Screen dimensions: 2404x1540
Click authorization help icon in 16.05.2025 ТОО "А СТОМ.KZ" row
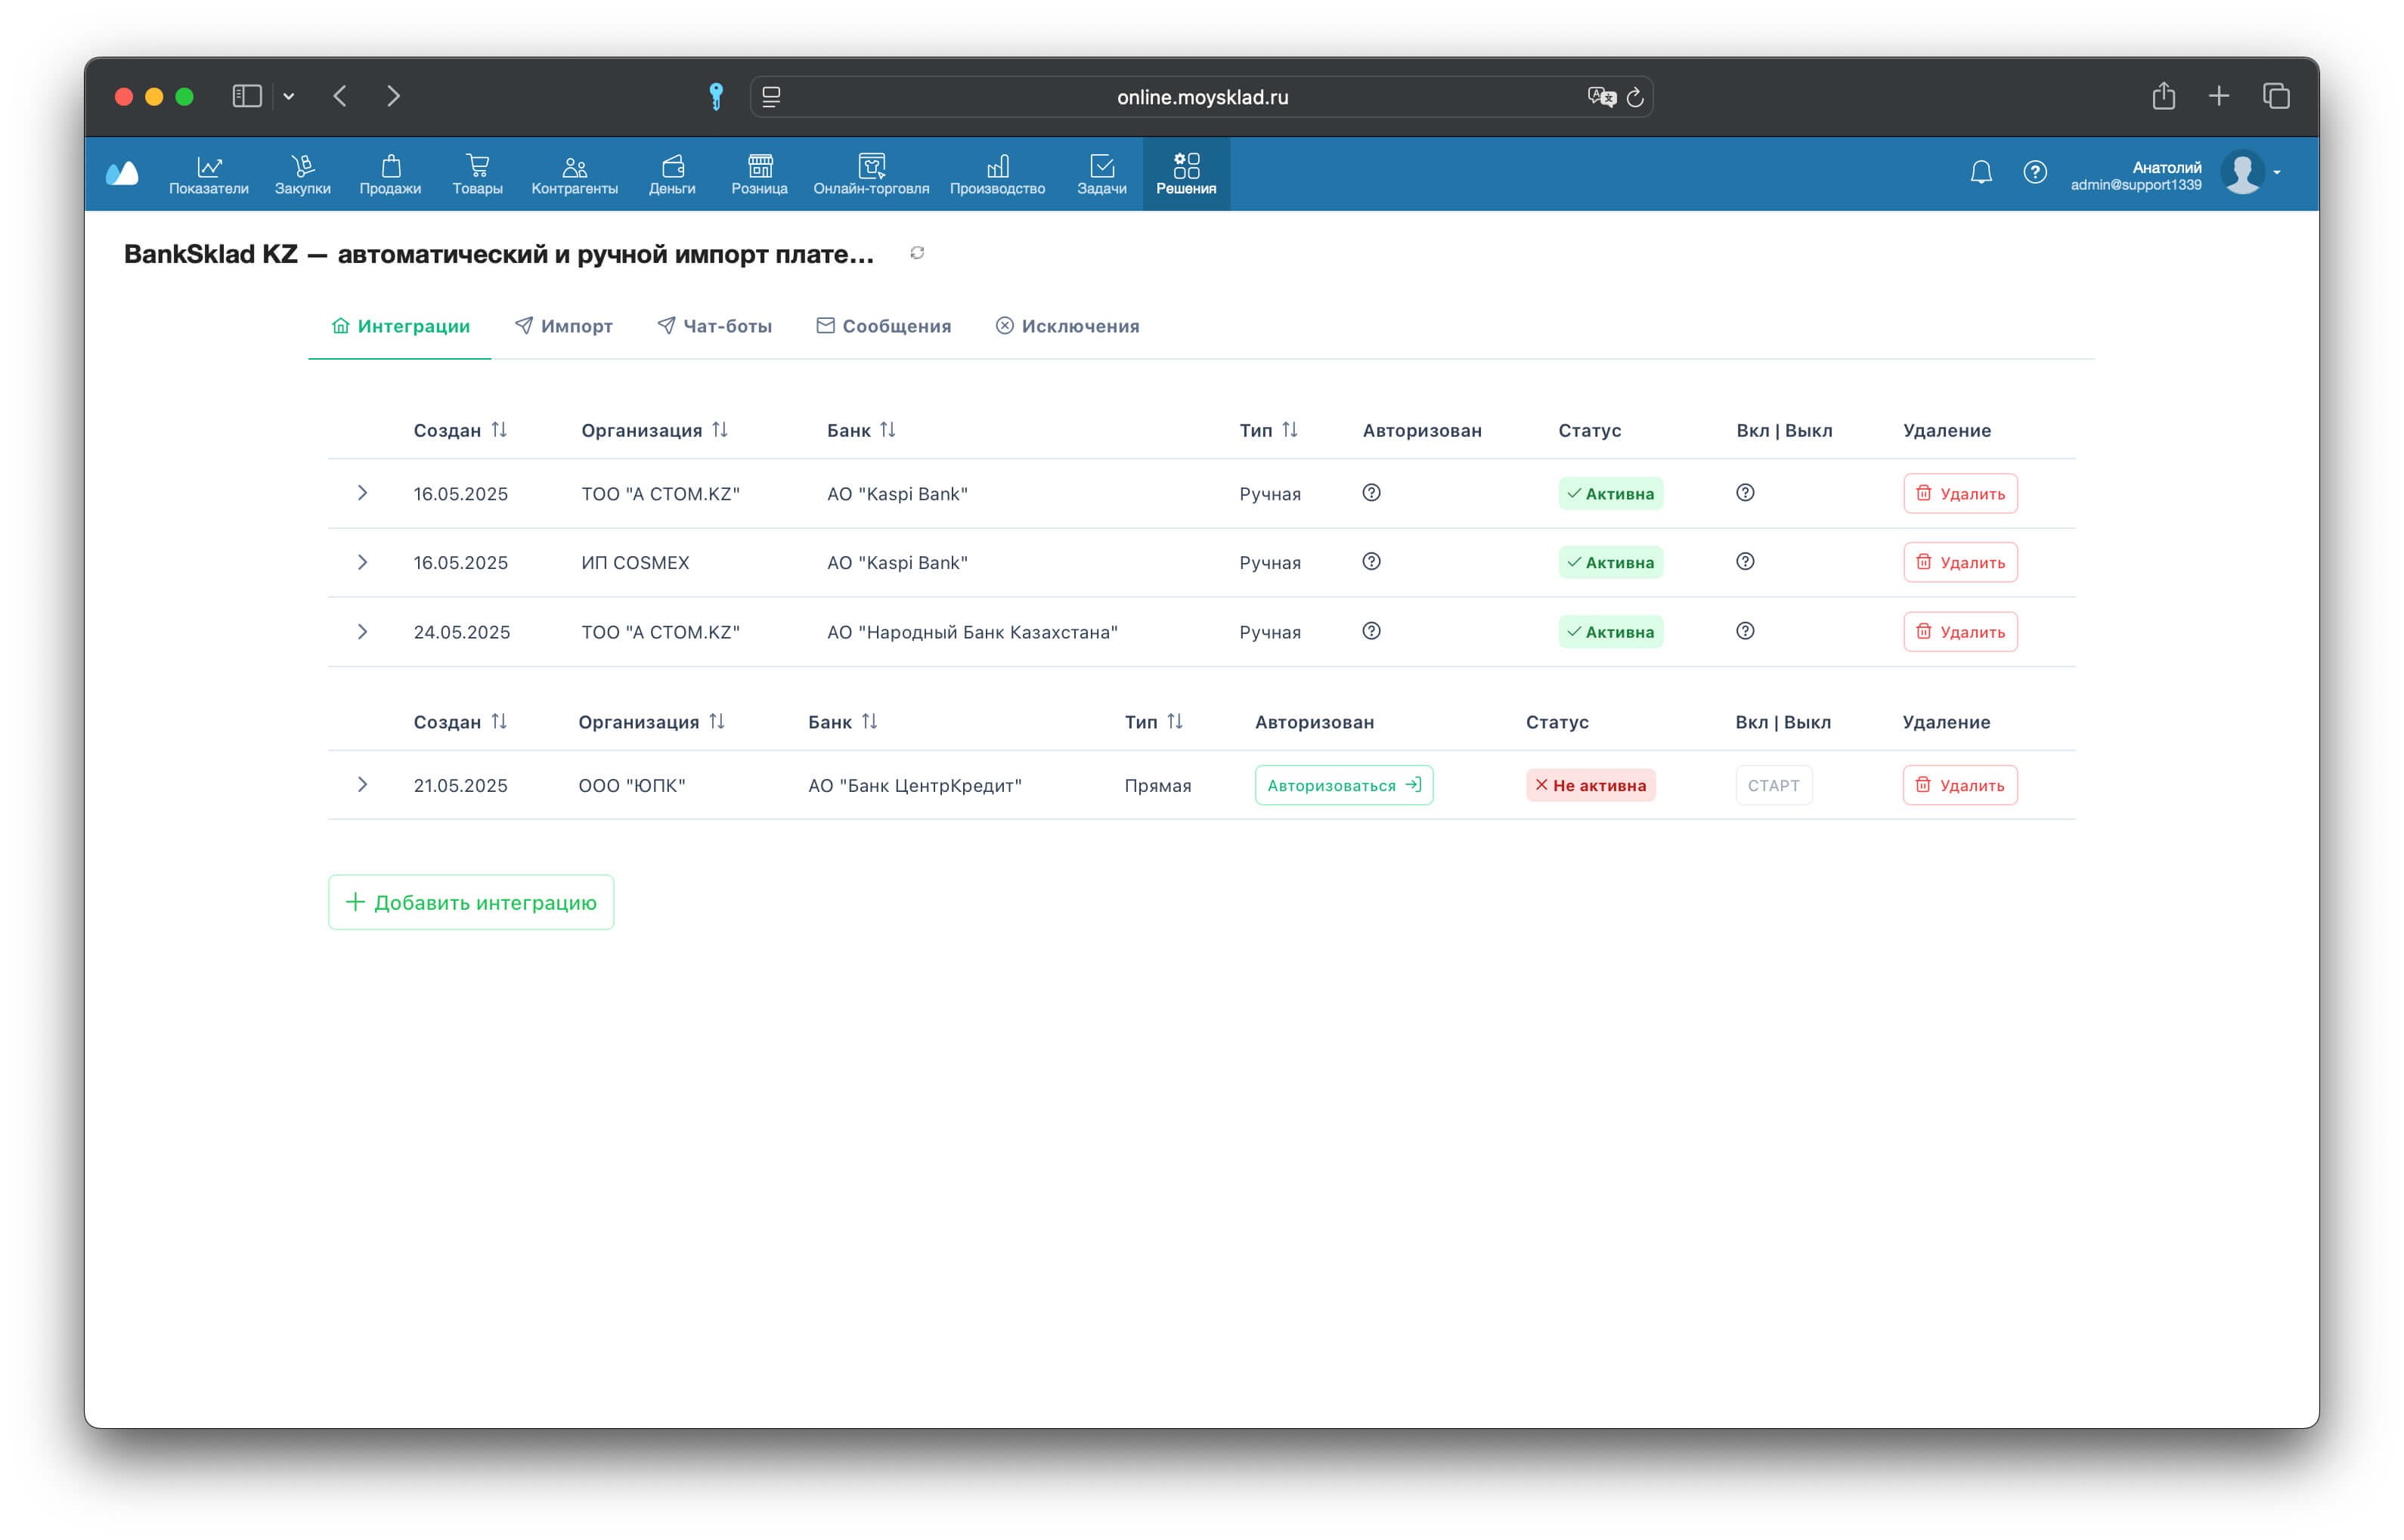[x=1371, y=493]
